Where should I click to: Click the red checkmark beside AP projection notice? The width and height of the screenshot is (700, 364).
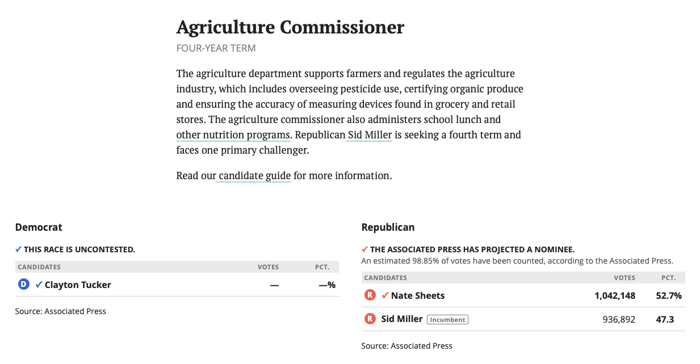[365, 249]
